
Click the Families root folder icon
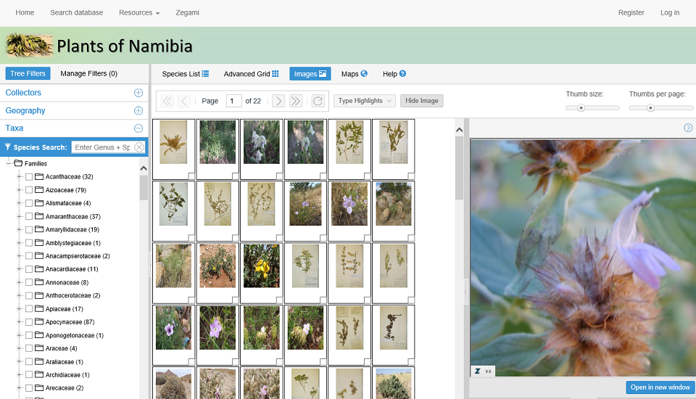pyautogui.click(x=18, y=163)
